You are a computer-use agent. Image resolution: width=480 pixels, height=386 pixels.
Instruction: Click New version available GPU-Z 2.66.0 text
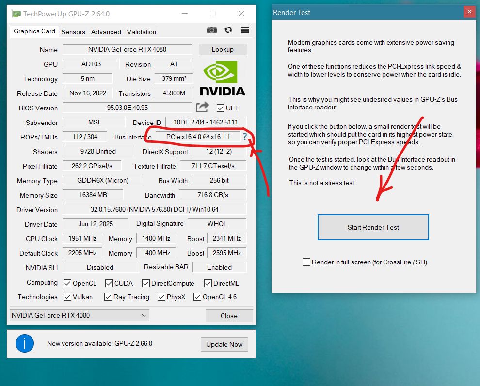[x=99, y=343]
